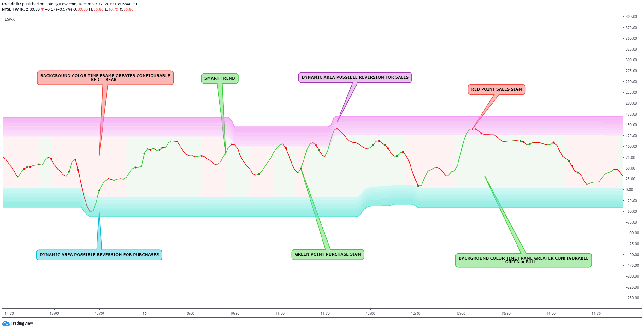
Task: Click the TradingView text beside the logo
Action: coord(22,323)
